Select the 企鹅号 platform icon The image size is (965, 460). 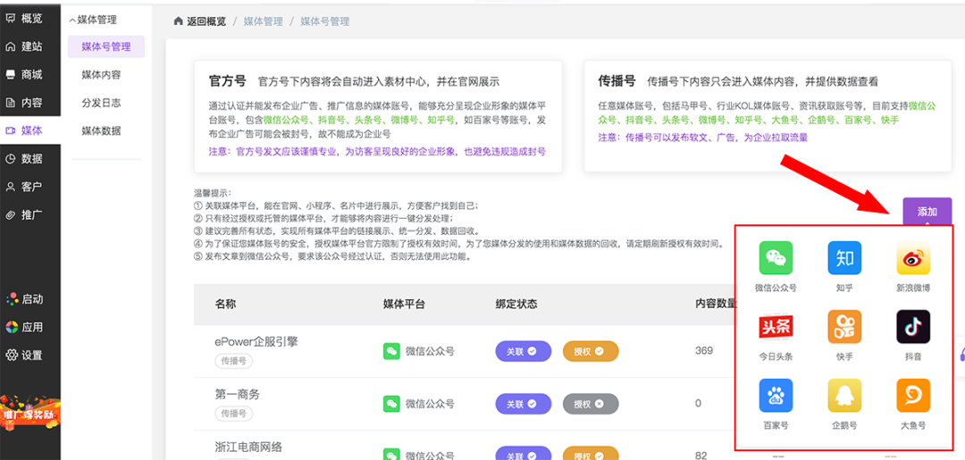(x=844, y=396)
